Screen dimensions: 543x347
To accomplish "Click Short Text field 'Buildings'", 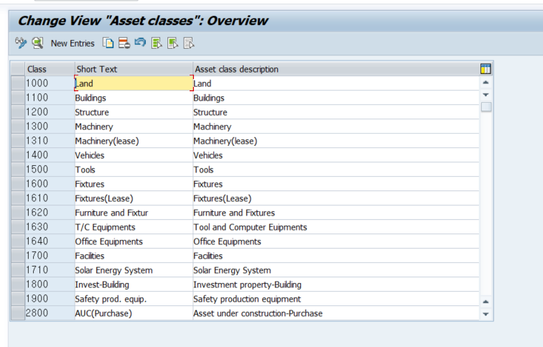I will tap(134, 98).
